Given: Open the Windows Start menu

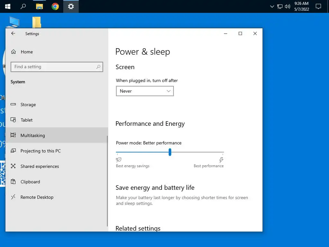Looking at the screenshot, I should (x=8, y=6).
